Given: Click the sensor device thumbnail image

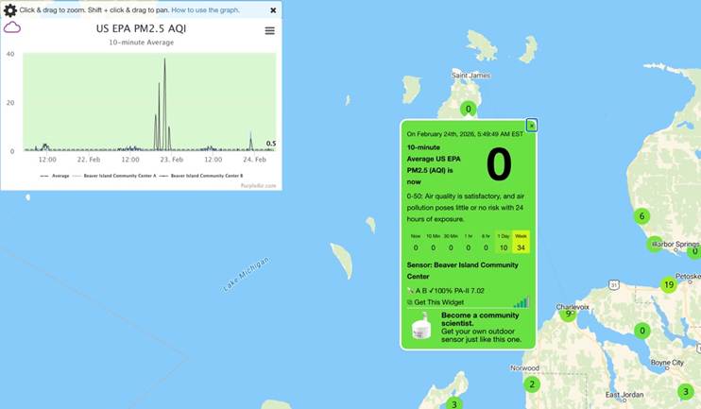Looking at the screenshot, I should pos(421,328).
